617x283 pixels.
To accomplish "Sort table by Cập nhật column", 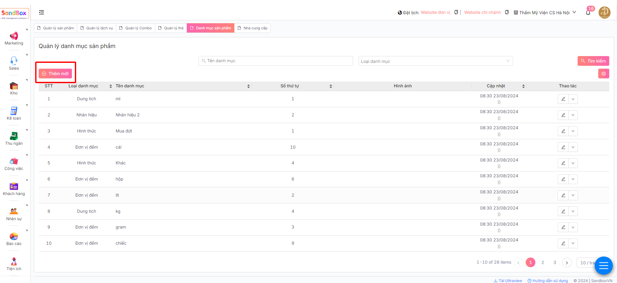I will (x=523, y=86).
